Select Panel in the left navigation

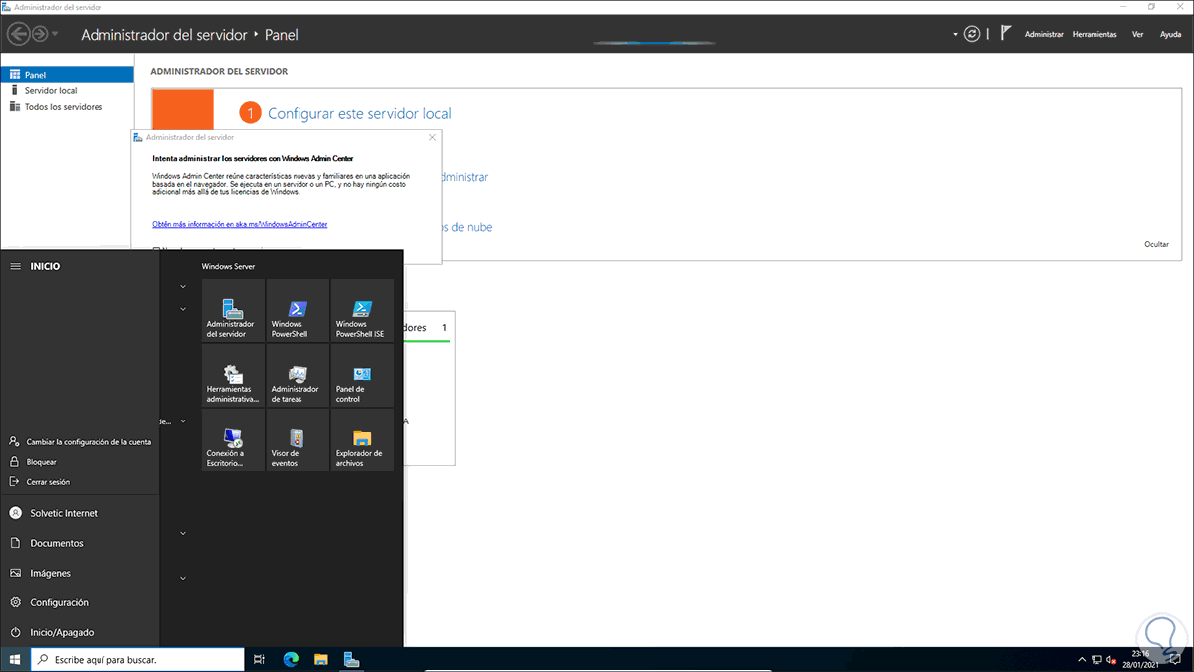tap(67, 75)
